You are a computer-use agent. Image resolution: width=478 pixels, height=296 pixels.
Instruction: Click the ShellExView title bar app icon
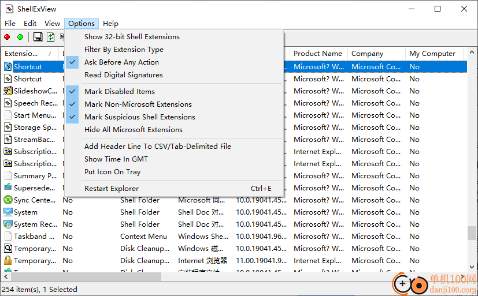(9, 9)
